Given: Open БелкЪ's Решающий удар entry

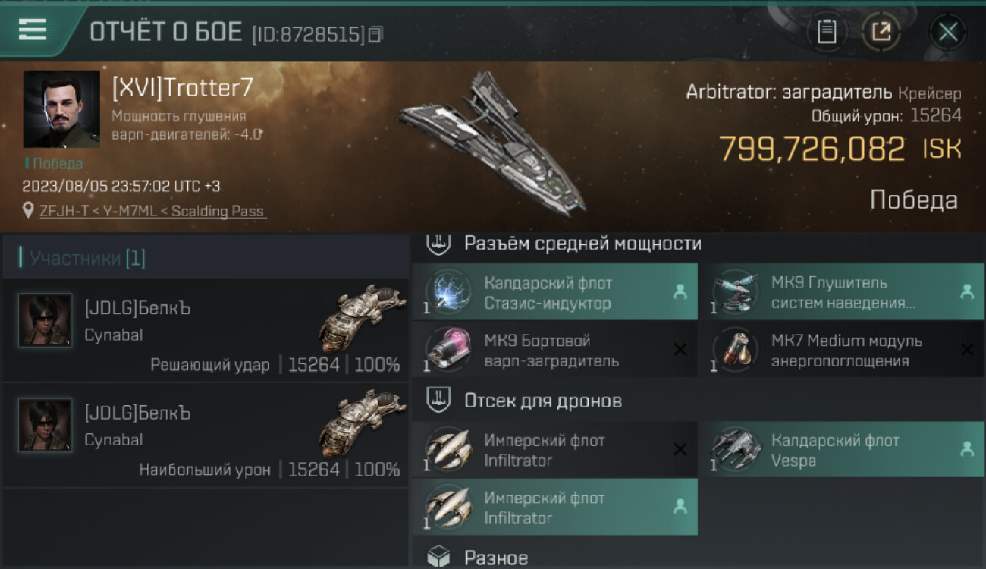Looking at the screenshot, I should click(x=205, y=331).
